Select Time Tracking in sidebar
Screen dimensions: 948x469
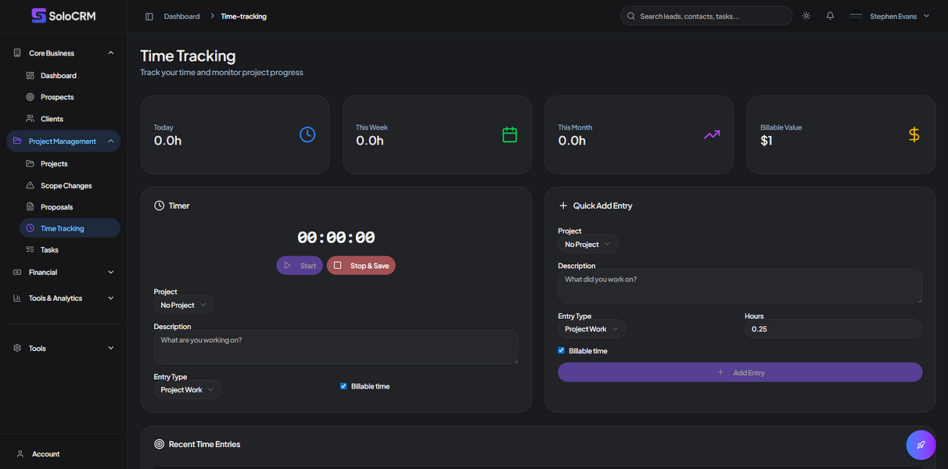pyautogui.click(x=70, y=228)
